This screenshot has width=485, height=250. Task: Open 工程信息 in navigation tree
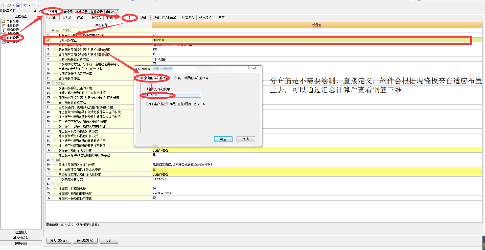(x=13, y=22)
